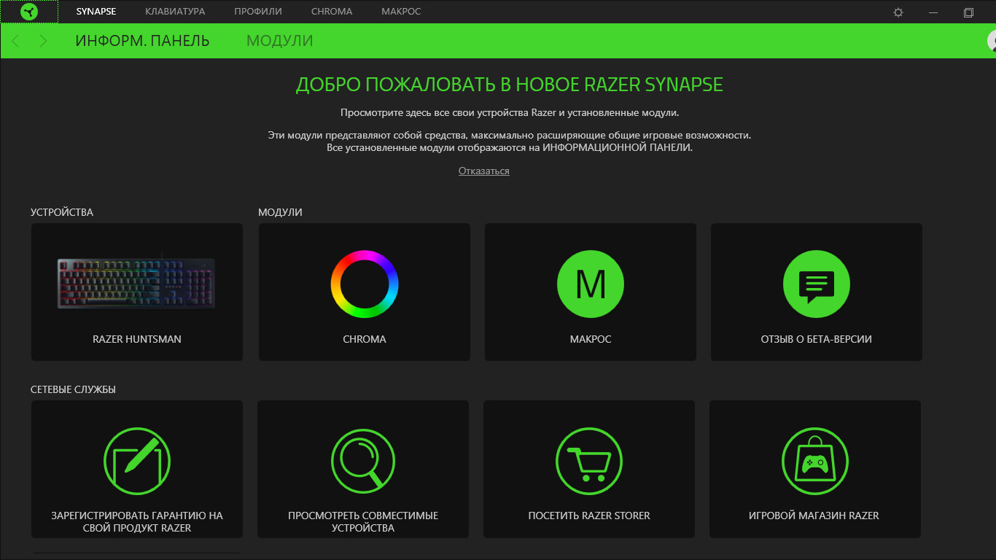Image resolution: width=996 pixels, height=560 pixels.
Task: Restore the Synapse window size
Action: tap(968, 12)
